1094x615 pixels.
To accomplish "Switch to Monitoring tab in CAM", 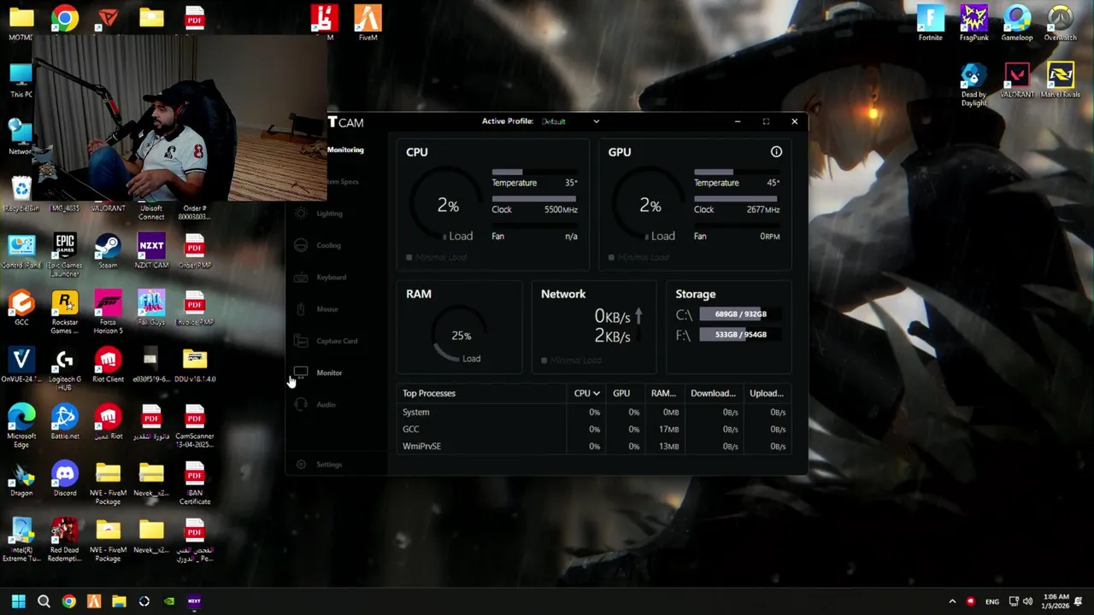I will [345, 150].
